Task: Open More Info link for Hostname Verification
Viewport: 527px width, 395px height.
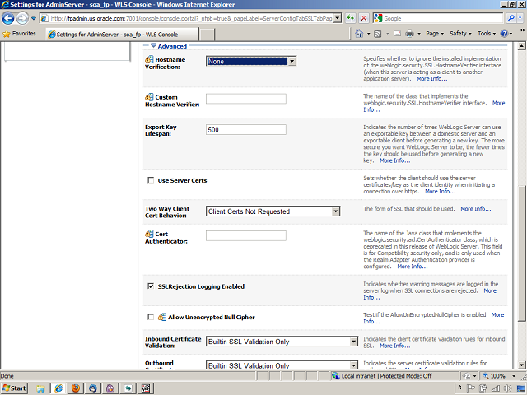Action: pos(431,79)
